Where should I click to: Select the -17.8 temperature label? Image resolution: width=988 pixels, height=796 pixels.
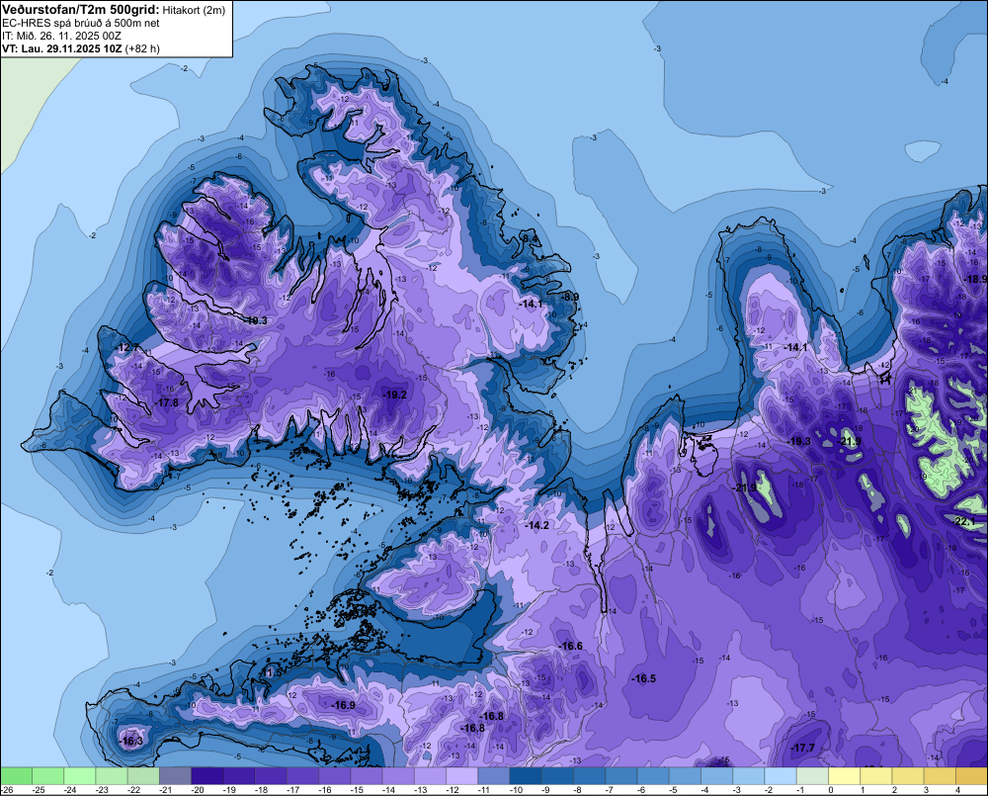pos(168,402)
